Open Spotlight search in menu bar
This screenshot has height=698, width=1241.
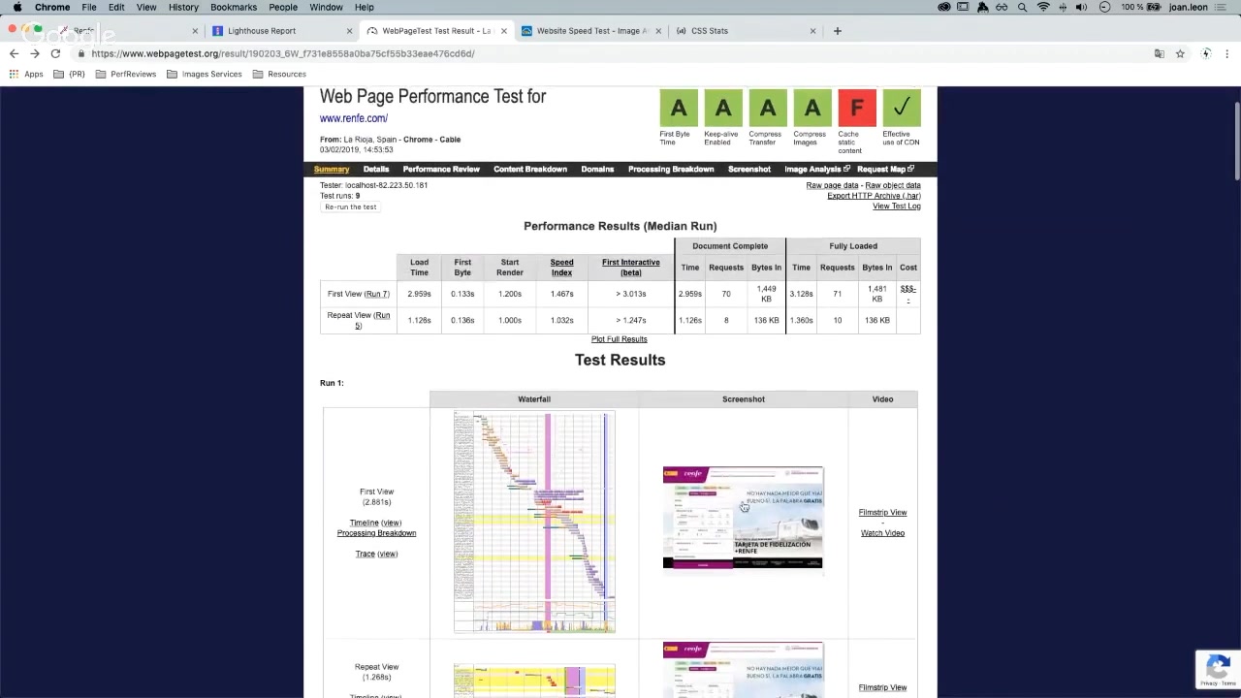pyautogui.click(x=1022, y=7)
